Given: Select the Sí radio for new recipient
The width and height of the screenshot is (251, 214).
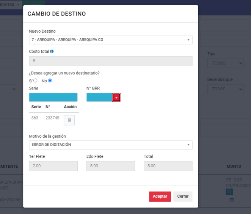Looking at the screenshot, I should click(x=35, y=80).
